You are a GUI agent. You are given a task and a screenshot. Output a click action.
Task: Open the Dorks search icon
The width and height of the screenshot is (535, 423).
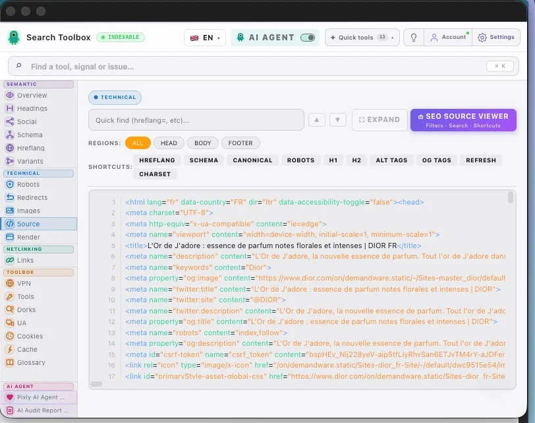pos(10,309)
